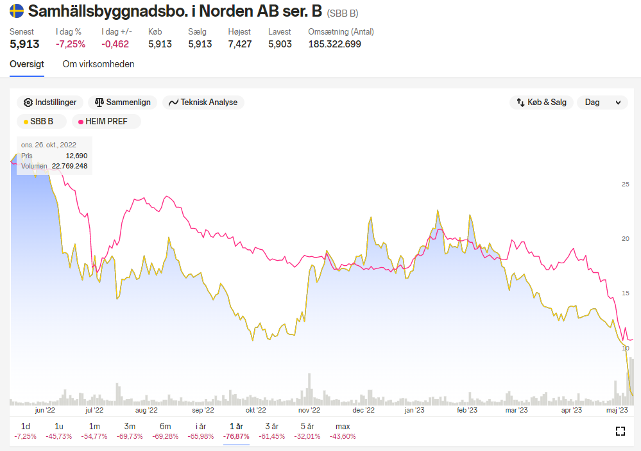
Task: Enter fullscreen chart mode
Action: coord(620,431)
